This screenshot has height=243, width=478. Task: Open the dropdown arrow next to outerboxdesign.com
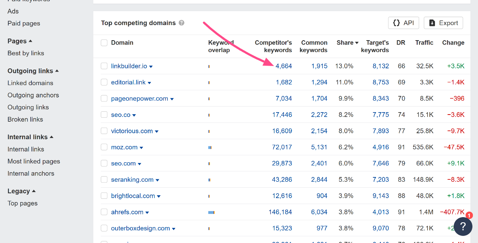[x=174, y=229]
